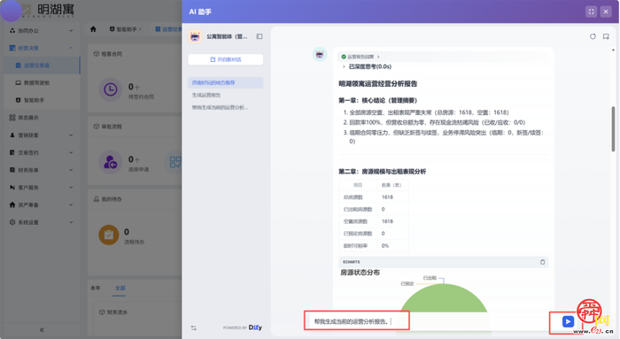Click the 第二章 房源规模与出租表现分析 heading
Viewport: 620px width, 339px height.
[382, 172]
